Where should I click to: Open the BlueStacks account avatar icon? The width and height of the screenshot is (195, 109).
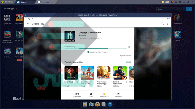pyautogui.click(x=176, y=2)
